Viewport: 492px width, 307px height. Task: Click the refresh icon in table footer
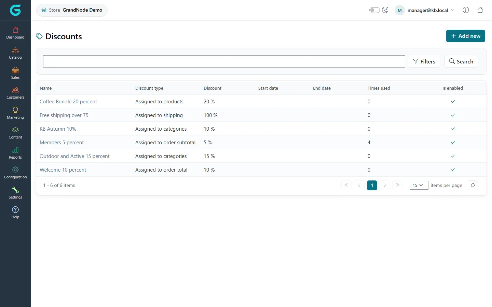pyautogui.click(x=473, y=185)
